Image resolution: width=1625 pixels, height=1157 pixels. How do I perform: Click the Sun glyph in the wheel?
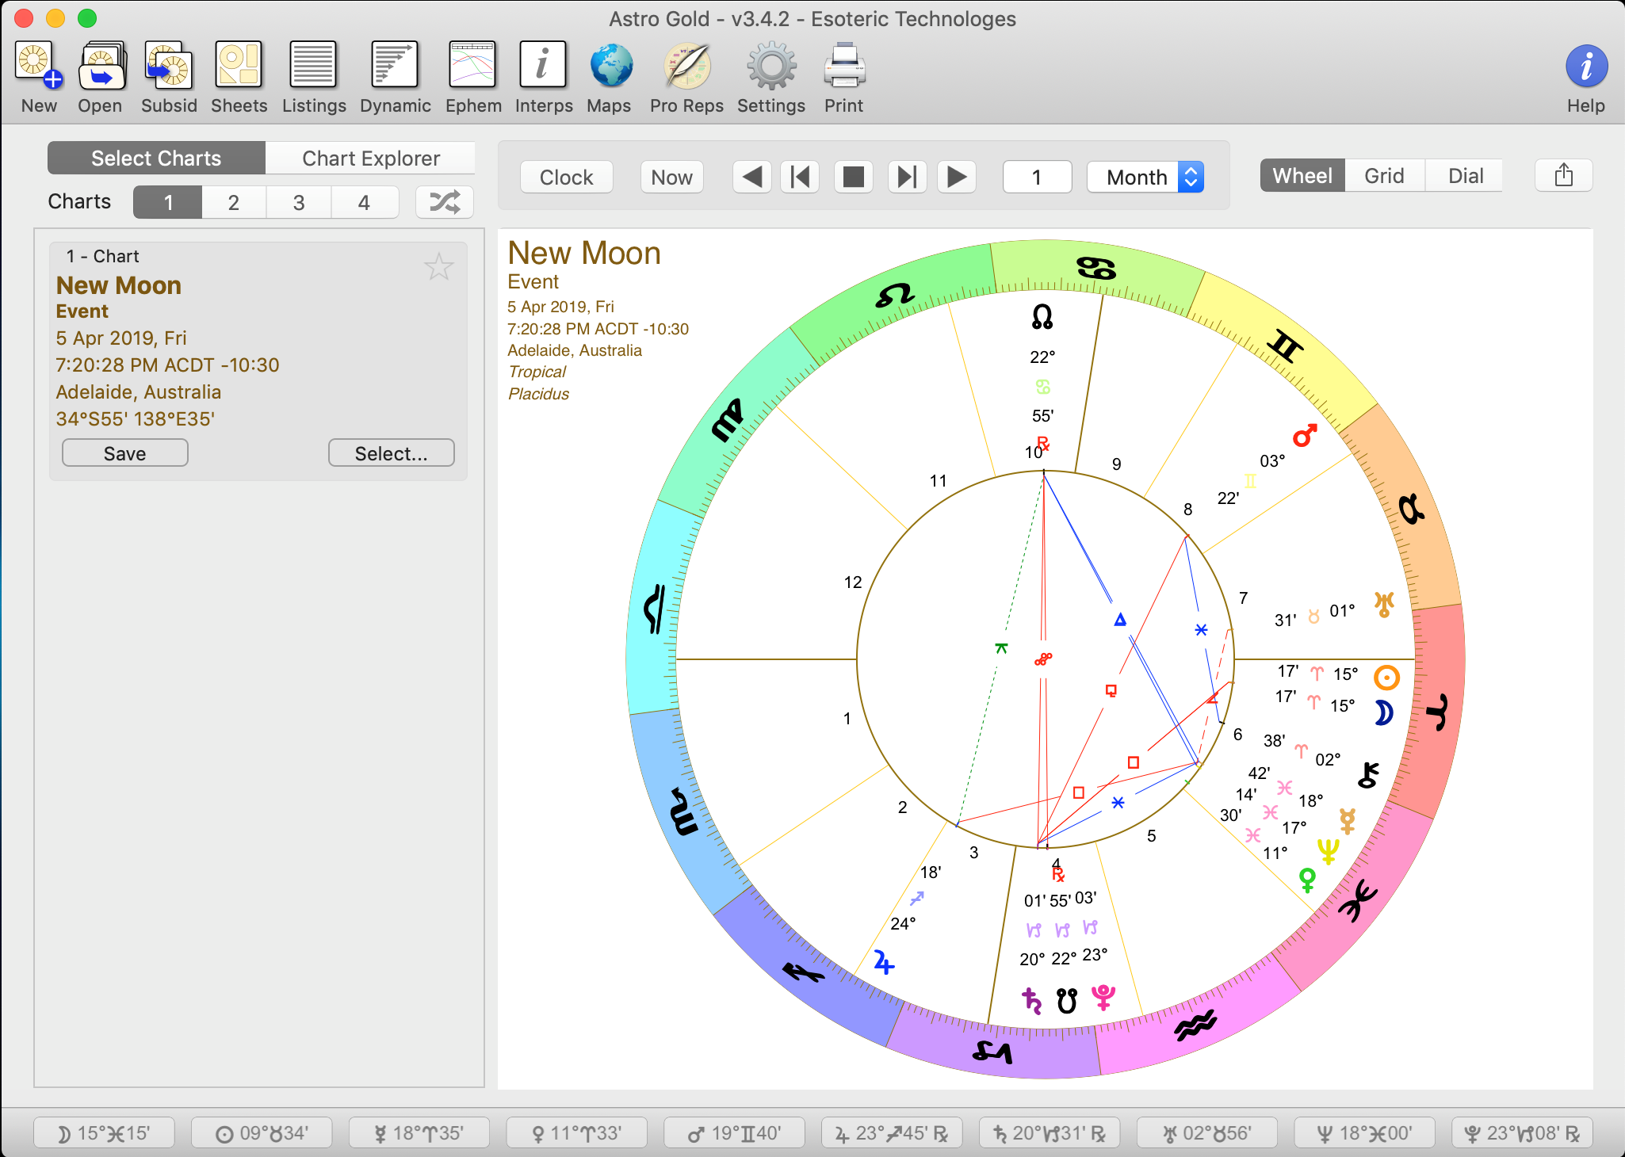tap(1386, 678)
